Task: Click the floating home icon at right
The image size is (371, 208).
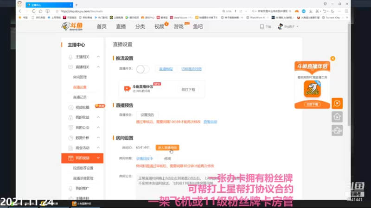Action: [337, 117]
